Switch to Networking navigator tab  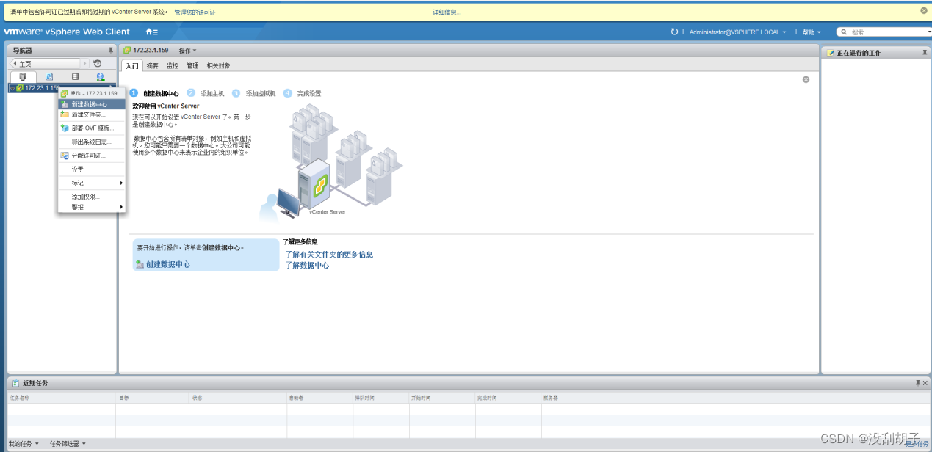point(101,76)
